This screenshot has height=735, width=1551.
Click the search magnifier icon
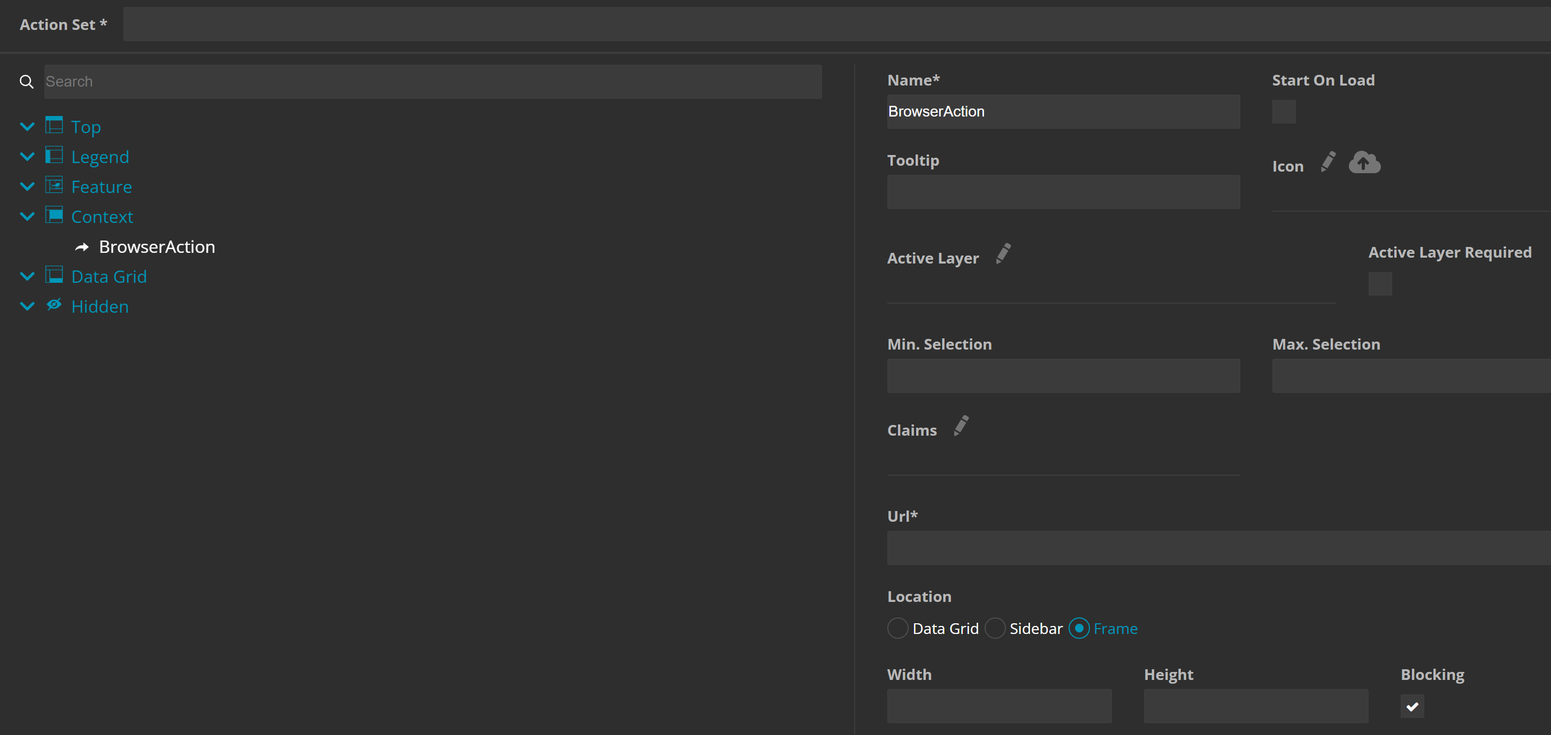pos(27,82)
